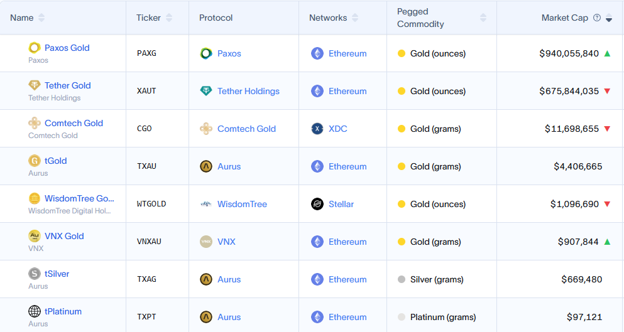Viewport: 624px width, 332px height.
Task: Click the yellow gold dot for PAXG
Action: [402, 53]
